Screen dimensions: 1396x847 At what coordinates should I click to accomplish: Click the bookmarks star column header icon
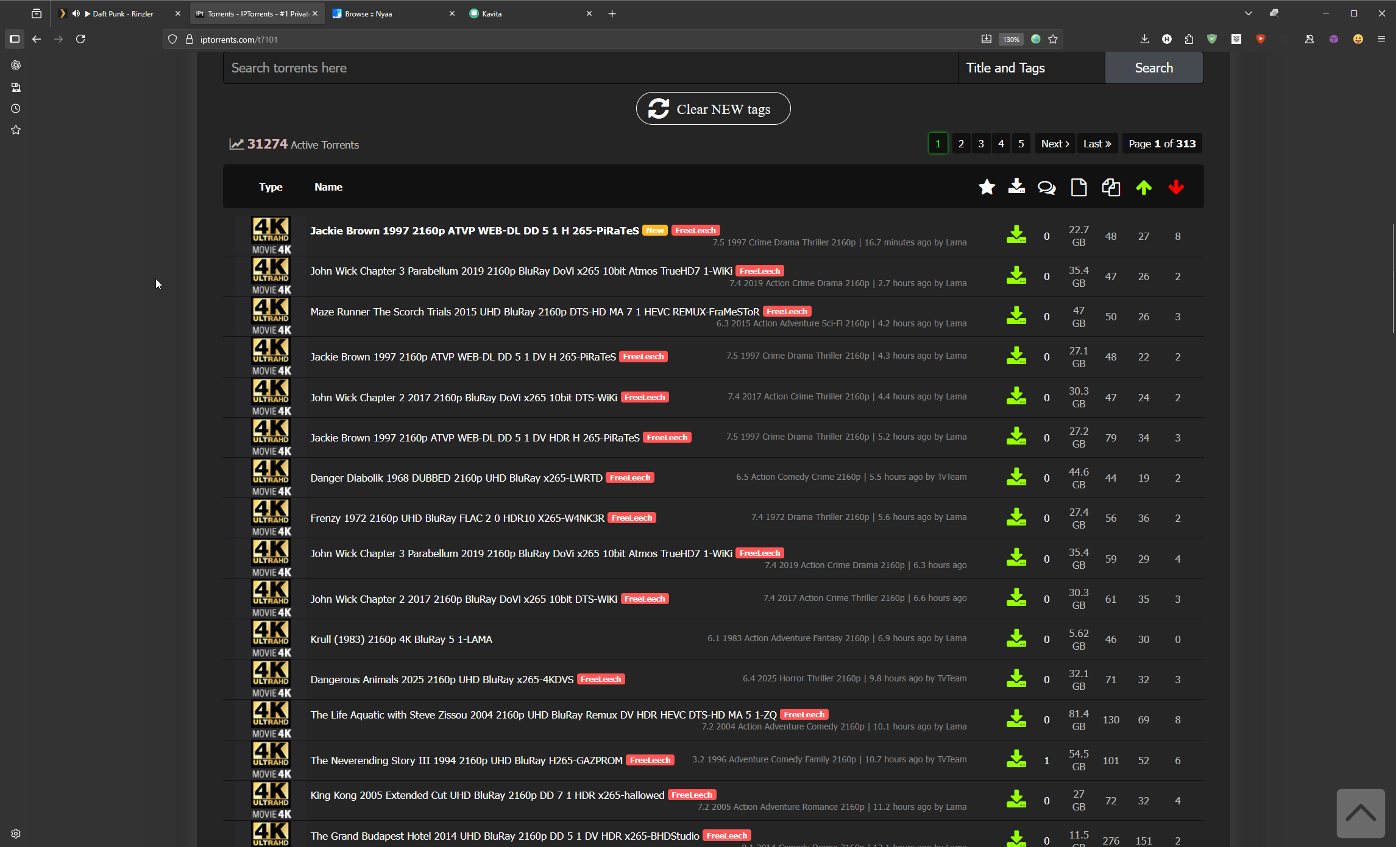click(x=987, y=188)
